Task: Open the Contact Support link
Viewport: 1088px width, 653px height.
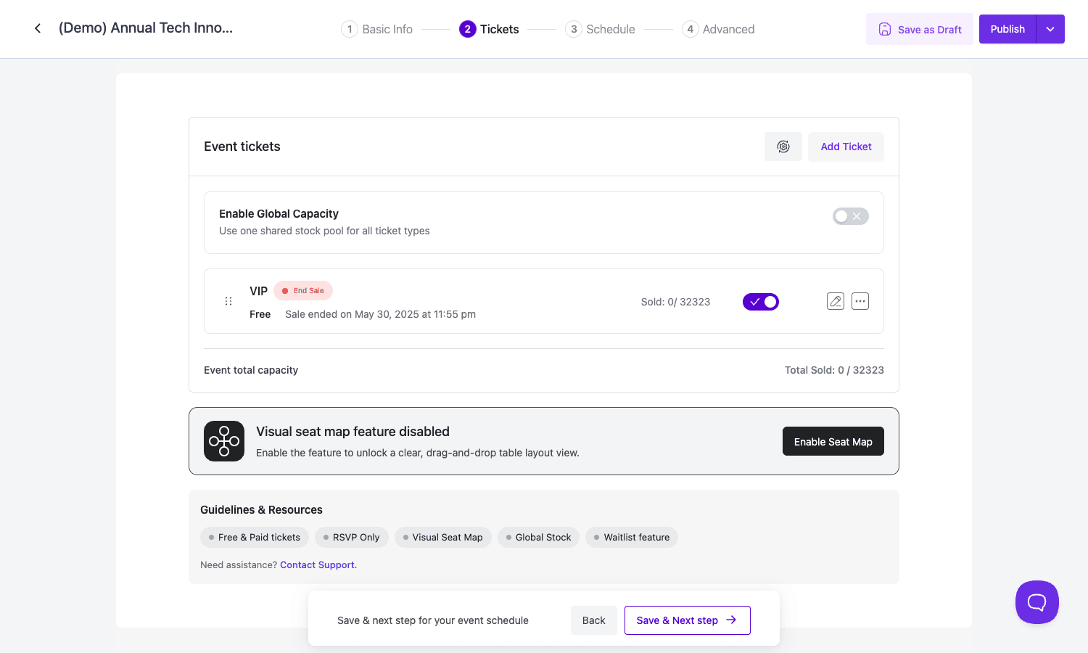Action: 318,564
